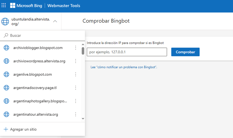Select site argenlive.blogspot.com

(x=32, y=74)
